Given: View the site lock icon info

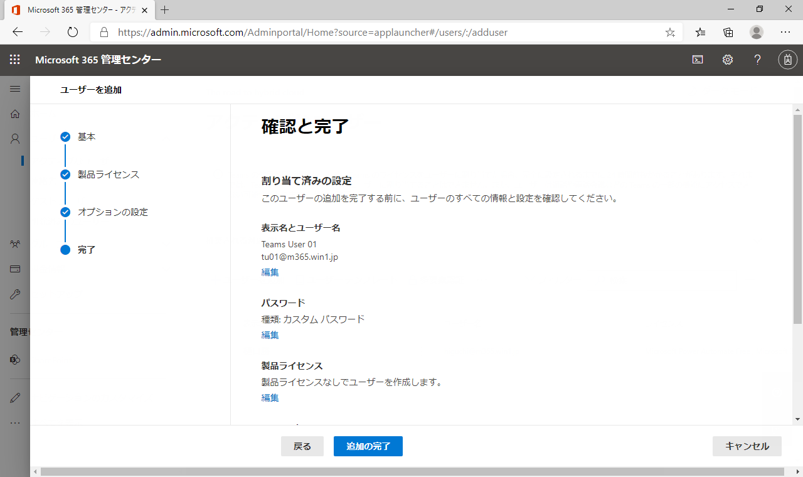Looking at the screenshot, I should (104, 32).
